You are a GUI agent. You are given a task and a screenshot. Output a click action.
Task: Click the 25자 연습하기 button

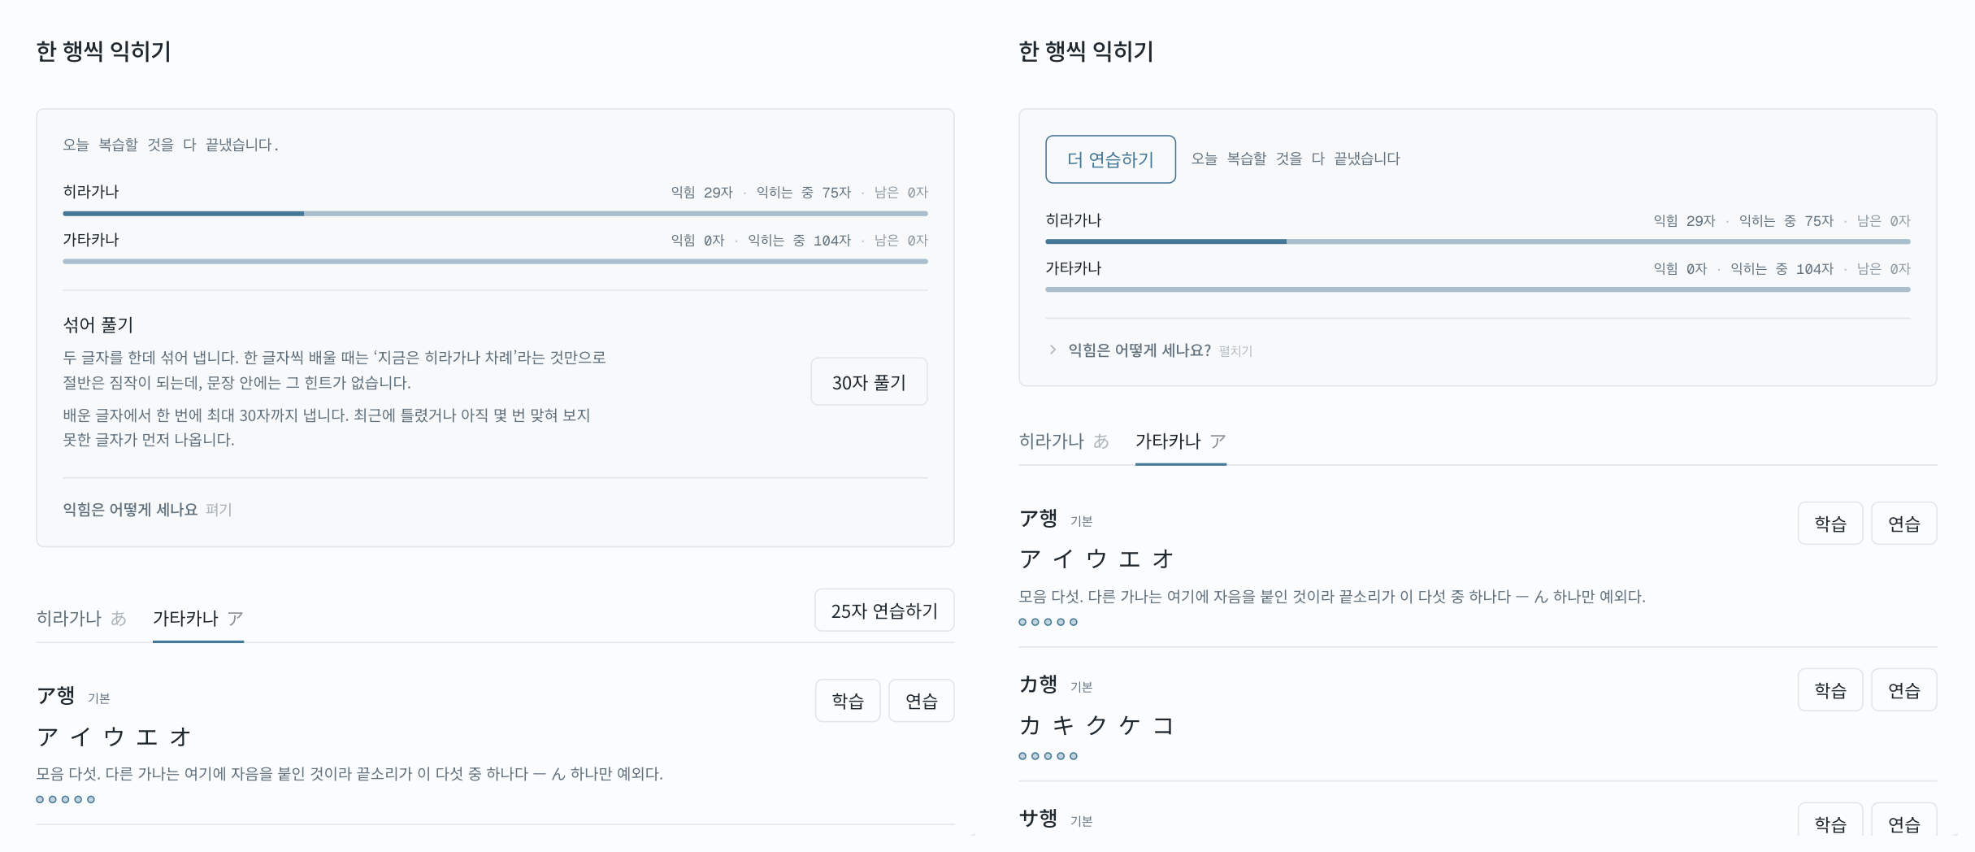pos(884,611)
